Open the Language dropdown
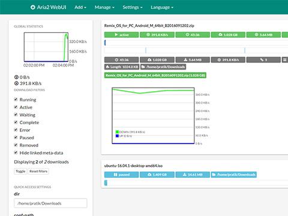The image size is (288, 216). tap(162, 7)
